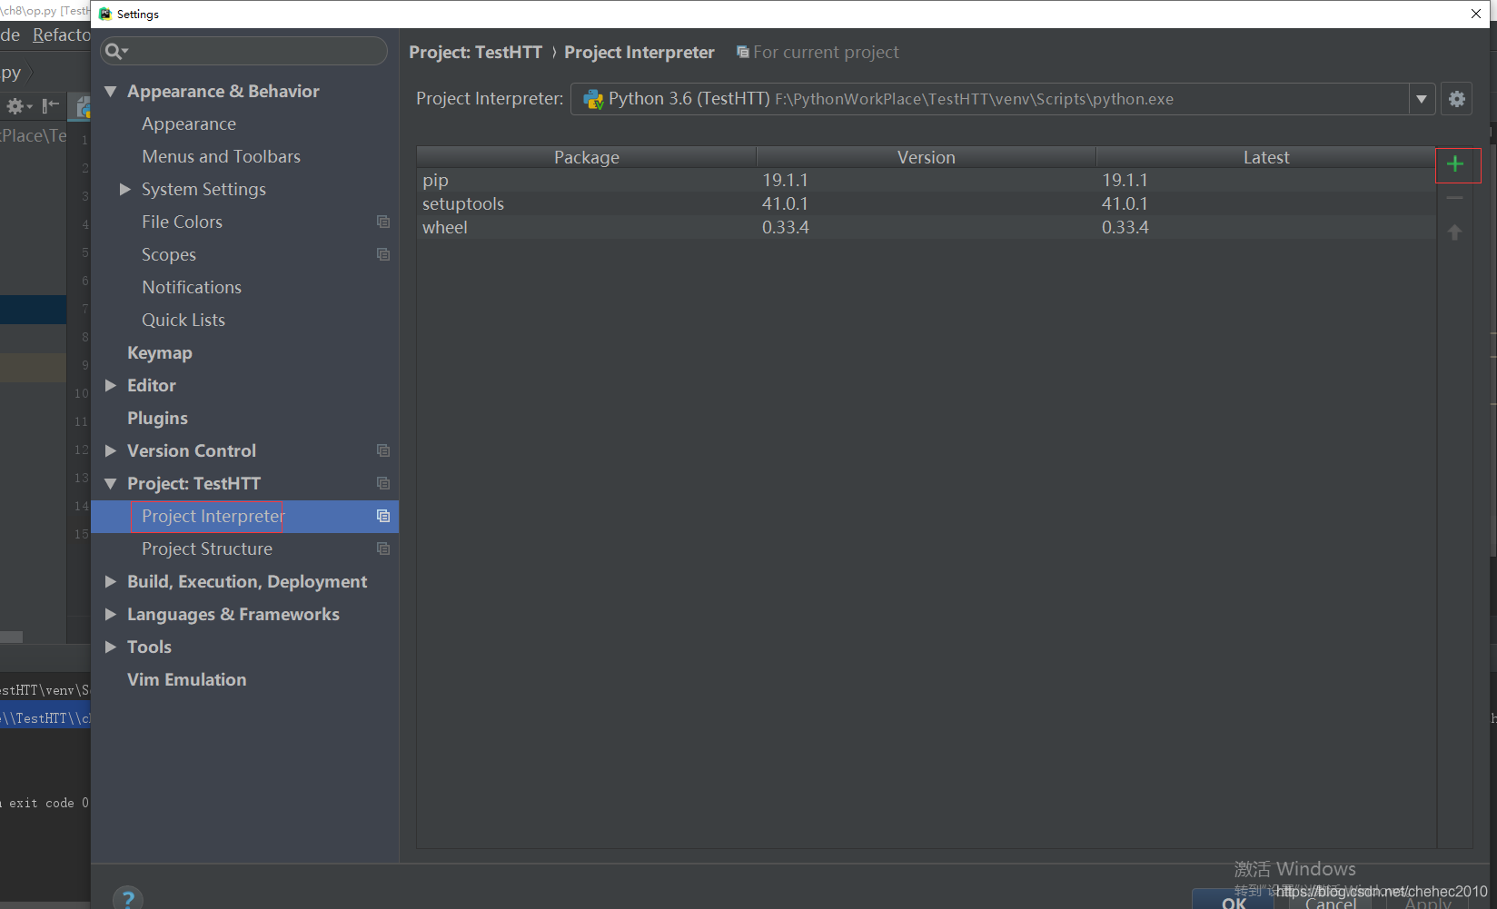1497x909 pixels.
Task: Click setuptools version 41.0.1 in Version column
Action: (x=785, y=203)
